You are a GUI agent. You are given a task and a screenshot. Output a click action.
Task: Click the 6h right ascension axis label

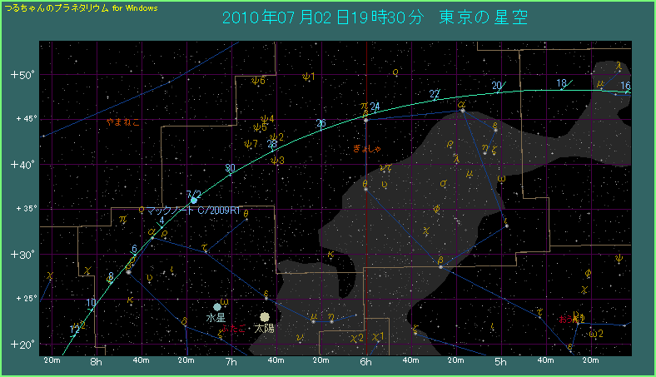point(365,362)
